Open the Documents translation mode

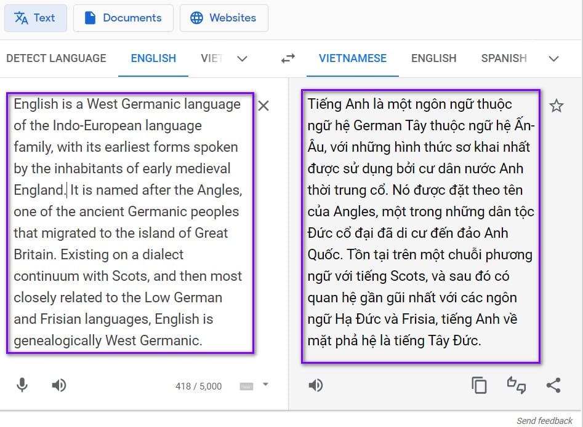124,18
